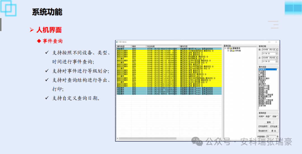
Task: Toggle the 设备索引 checkbox
Action: [x=228, y=48]
